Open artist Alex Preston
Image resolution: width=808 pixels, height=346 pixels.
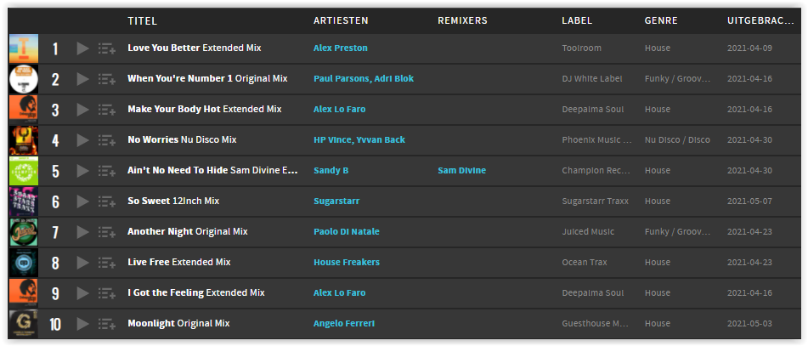pyautogui.click(x=341, y=48)
